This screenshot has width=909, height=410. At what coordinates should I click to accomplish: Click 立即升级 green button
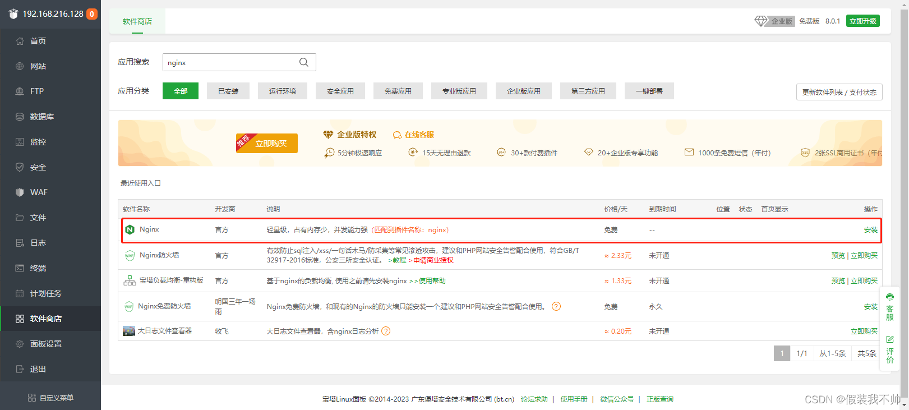pos(863,21)
